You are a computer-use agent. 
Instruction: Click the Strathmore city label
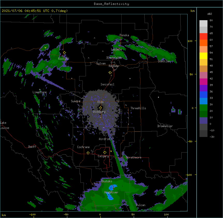click(x=133, y=157)
